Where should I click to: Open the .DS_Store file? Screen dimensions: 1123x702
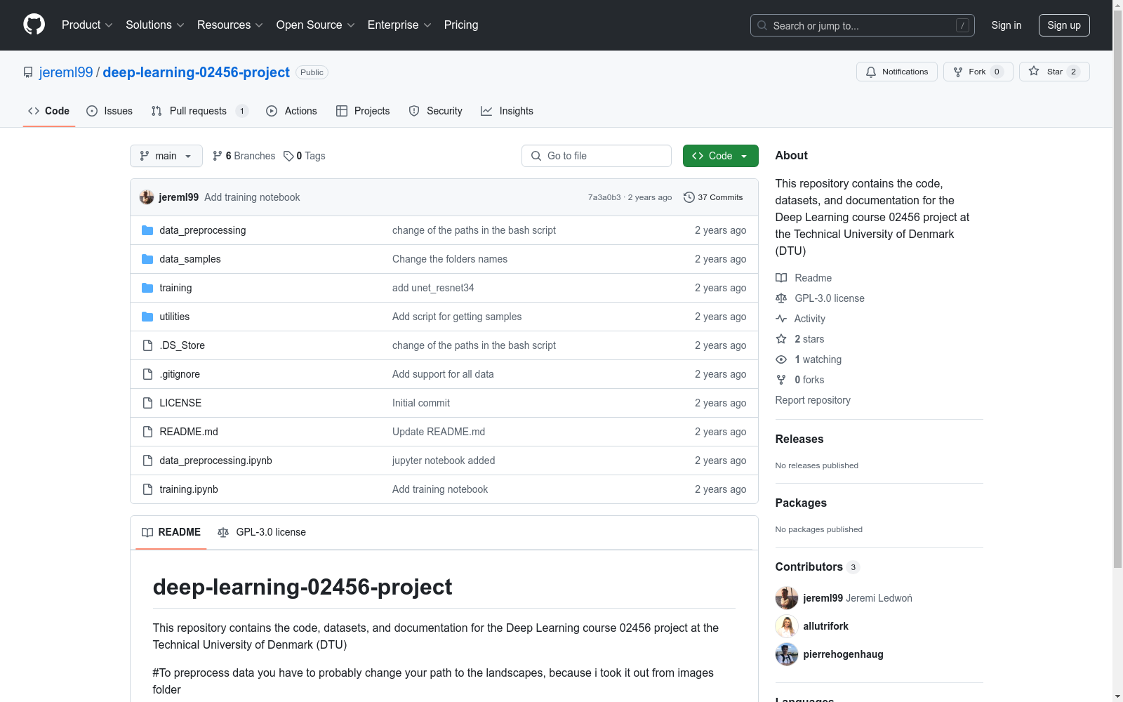coord(182,345)
